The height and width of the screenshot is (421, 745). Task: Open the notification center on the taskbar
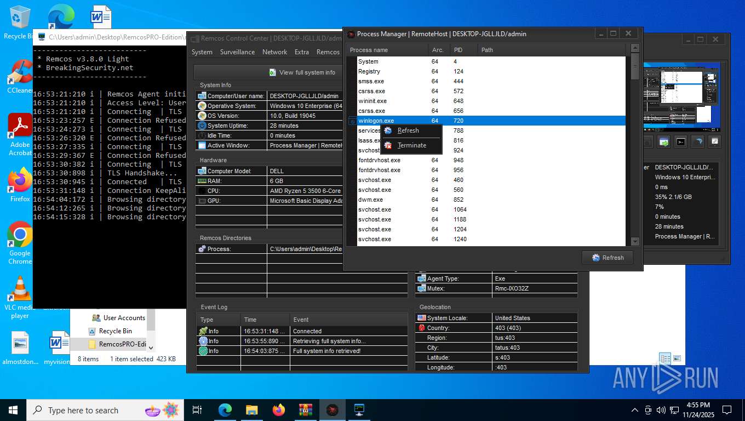point(727,410)
